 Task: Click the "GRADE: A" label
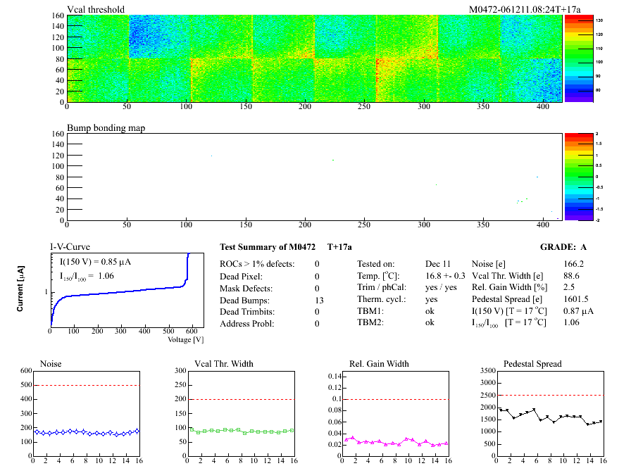pyautogui.click(x=563, y=247)
